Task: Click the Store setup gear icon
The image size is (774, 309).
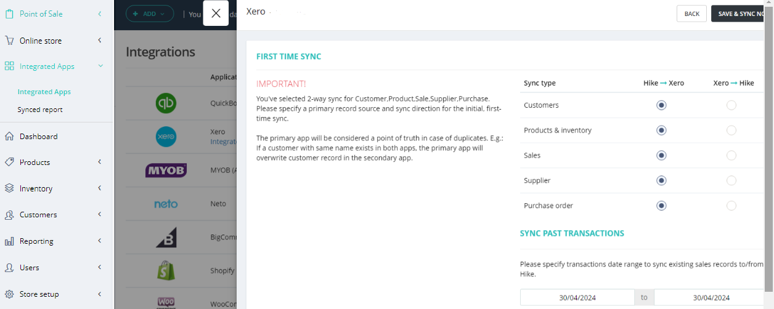Action: [x=9, y=294]
